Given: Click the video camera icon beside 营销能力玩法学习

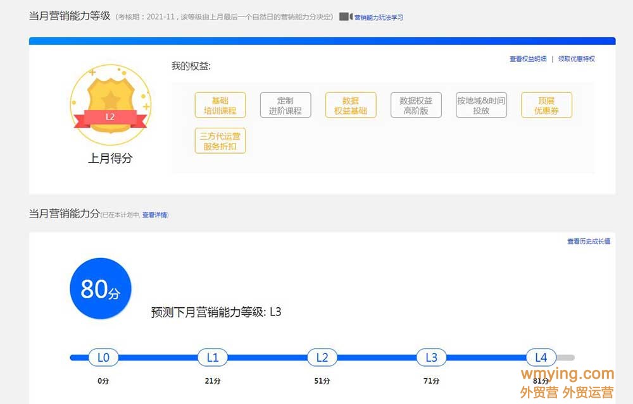Looking at the screenshot, I should click(x=346, y=16).
